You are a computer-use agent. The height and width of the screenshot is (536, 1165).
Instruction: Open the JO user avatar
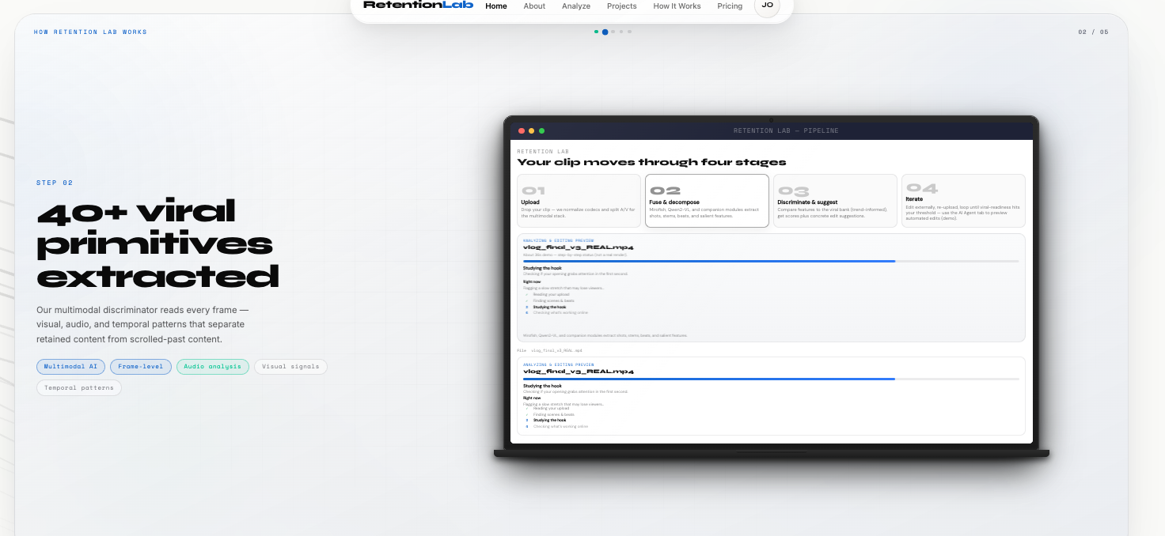point(767,6)
